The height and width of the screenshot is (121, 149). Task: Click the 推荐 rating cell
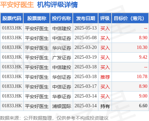(105, 77)
